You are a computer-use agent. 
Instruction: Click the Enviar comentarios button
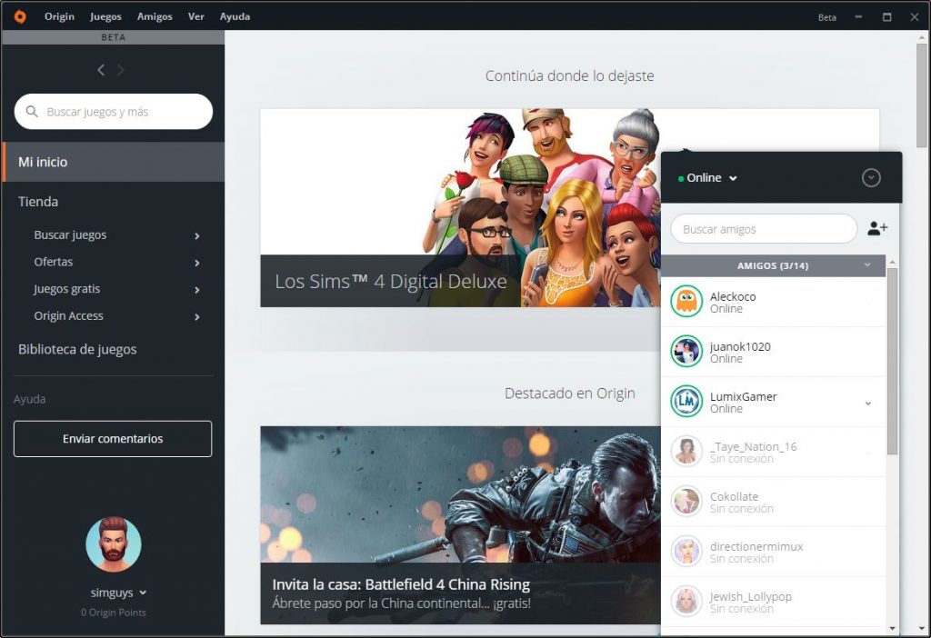tap(113, 439)
